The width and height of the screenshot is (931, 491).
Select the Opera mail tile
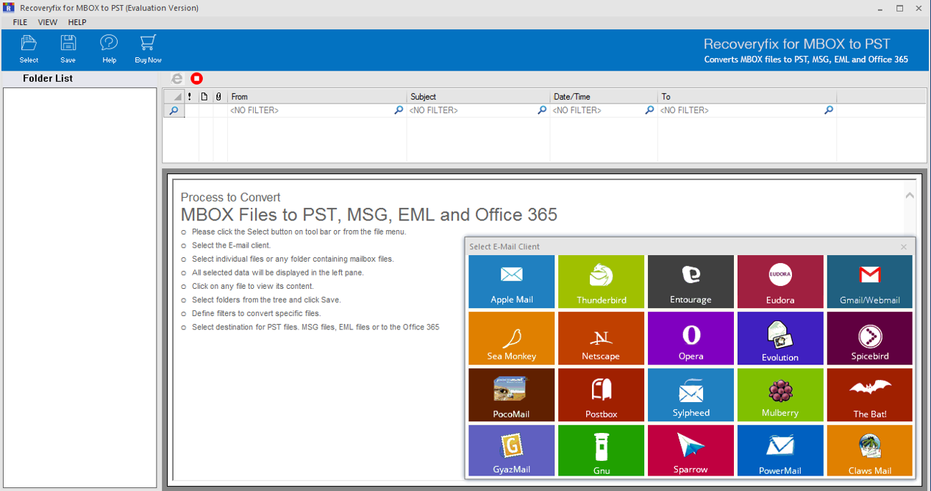691,338
